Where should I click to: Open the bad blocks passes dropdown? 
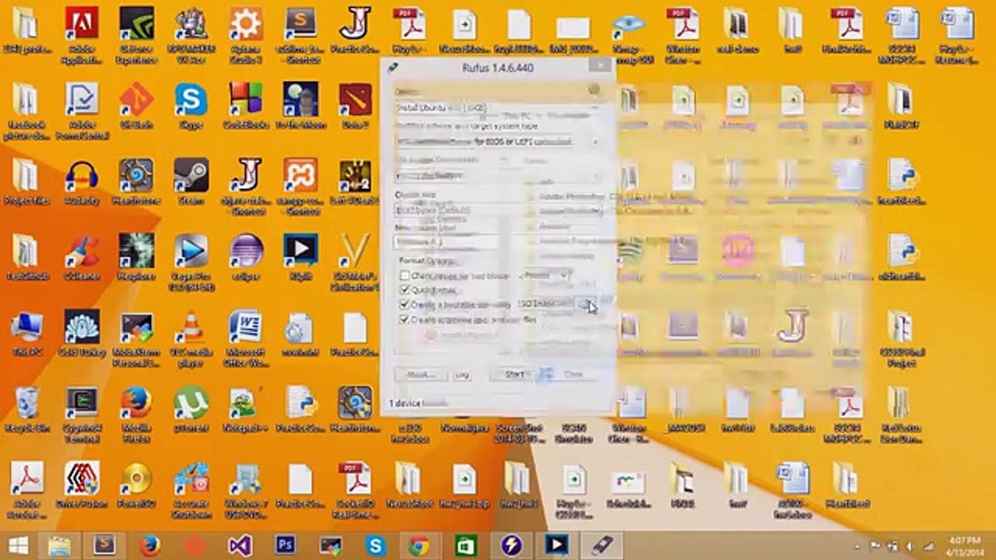point(545,275)
